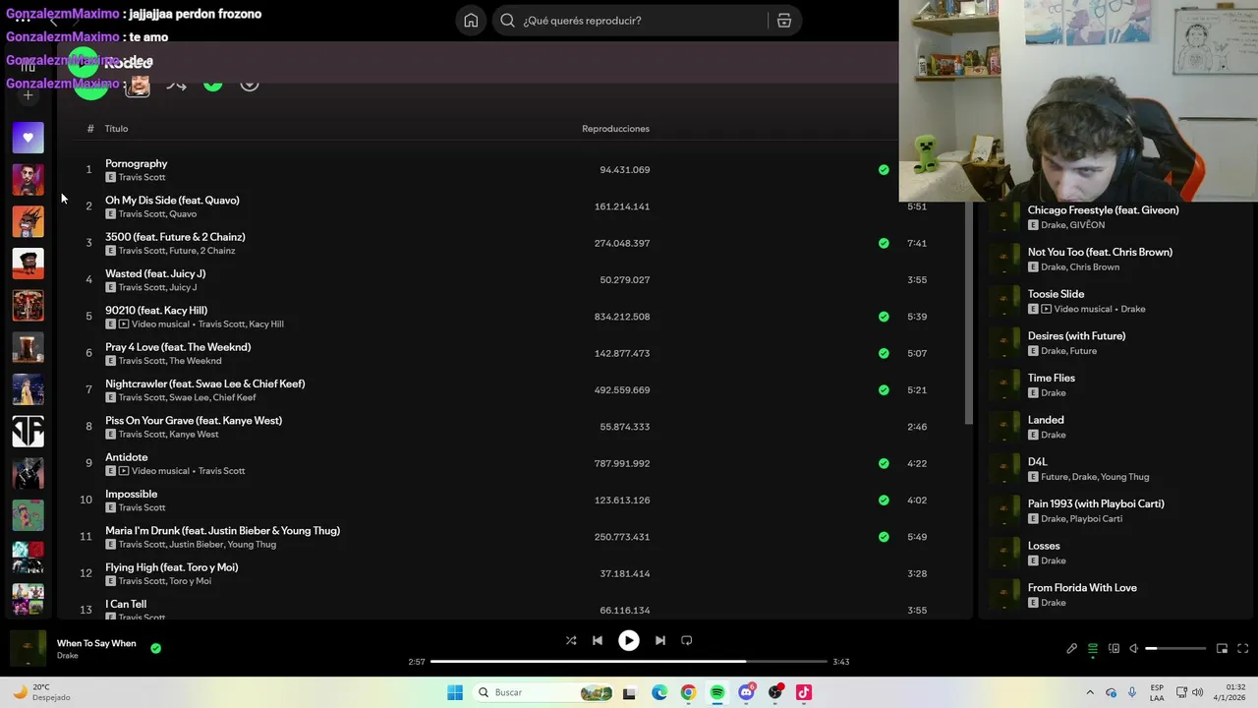Viewport: 1258px width, 708px height.
Task: Enter fullscreen player icon
Action: 1242,649
